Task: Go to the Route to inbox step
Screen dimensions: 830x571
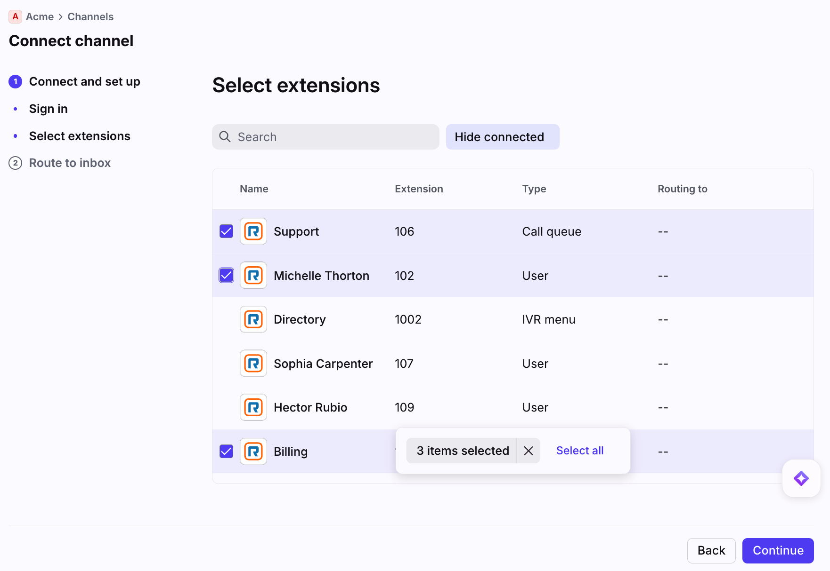Action: 70,163
